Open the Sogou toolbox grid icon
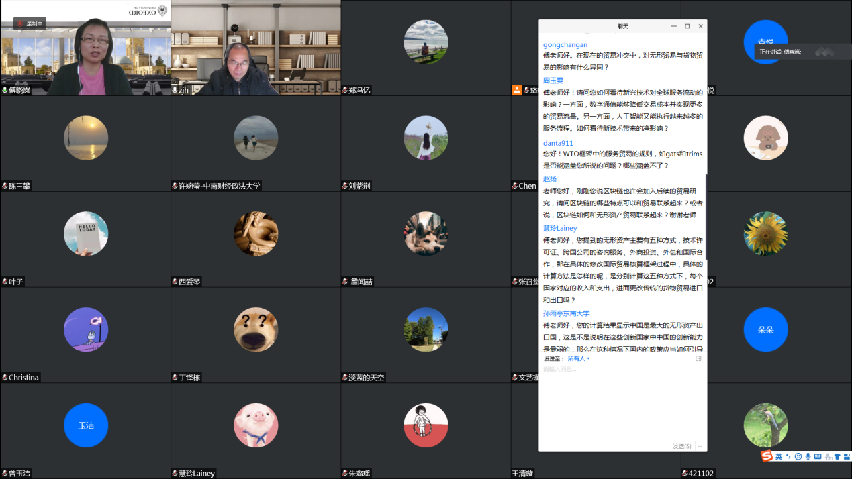Image resolution: width=852 pixels, height=479 pixels. point(847,457)
